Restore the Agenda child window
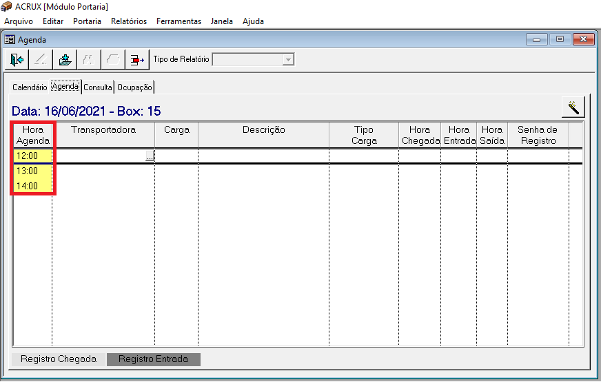The width and height of the screenshot is (601, 382). click(560, 39)
